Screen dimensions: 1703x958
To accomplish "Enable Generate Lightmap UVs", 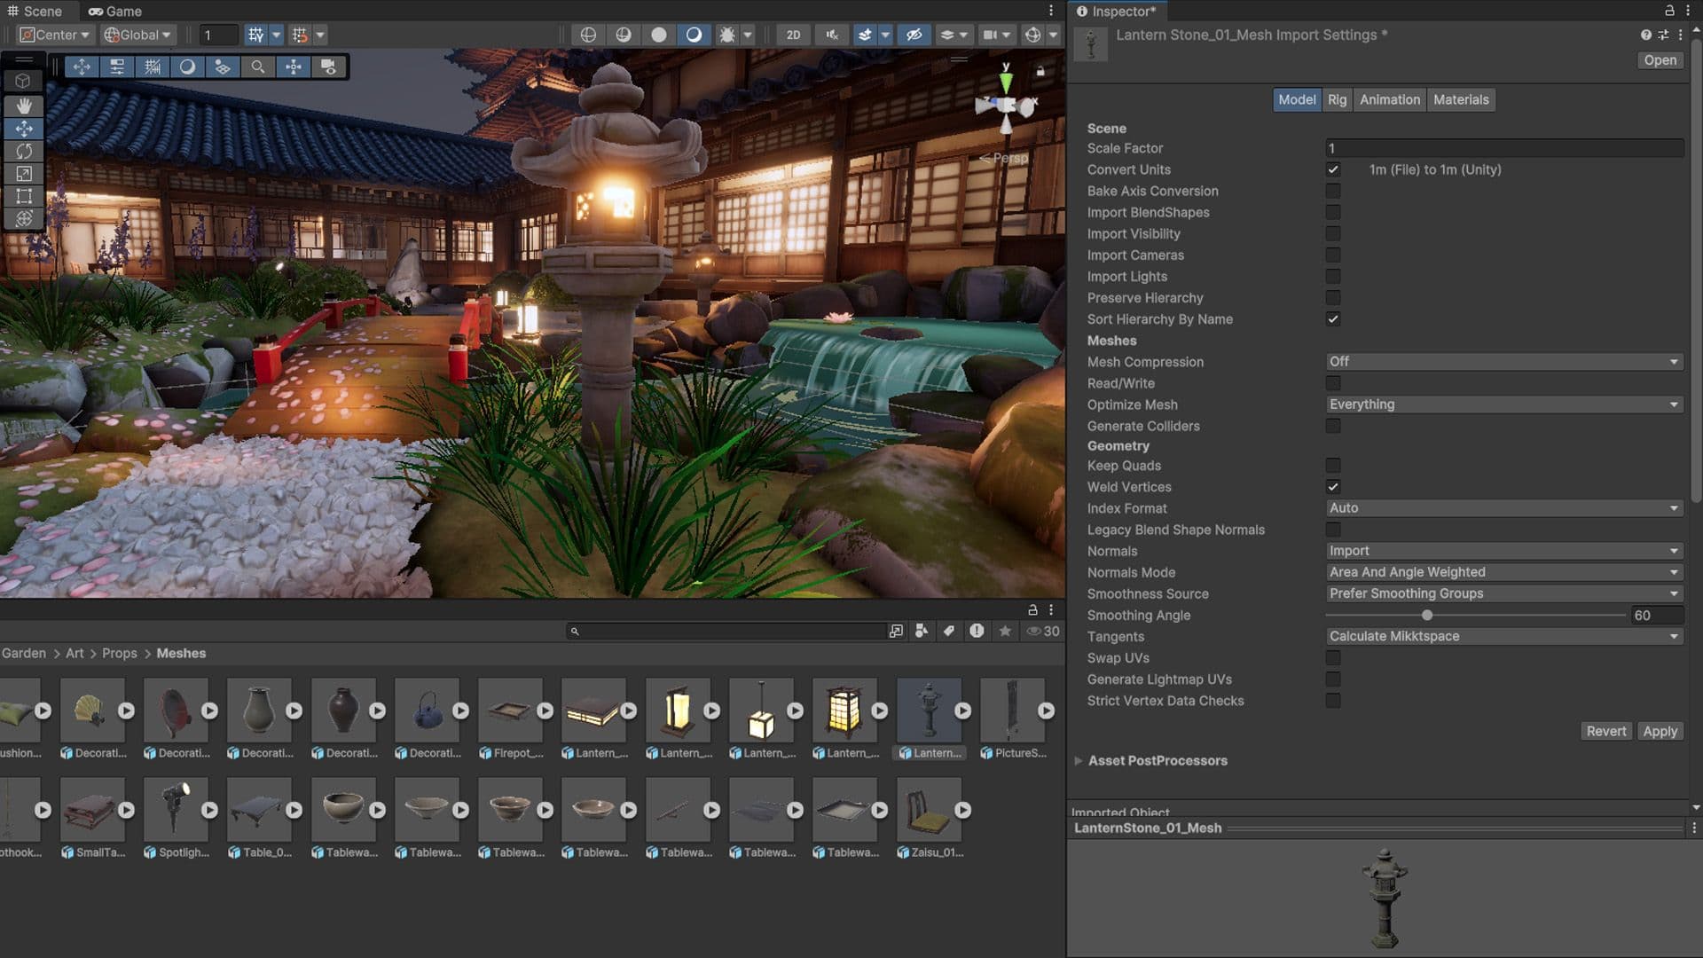I will coord(1333,679).
